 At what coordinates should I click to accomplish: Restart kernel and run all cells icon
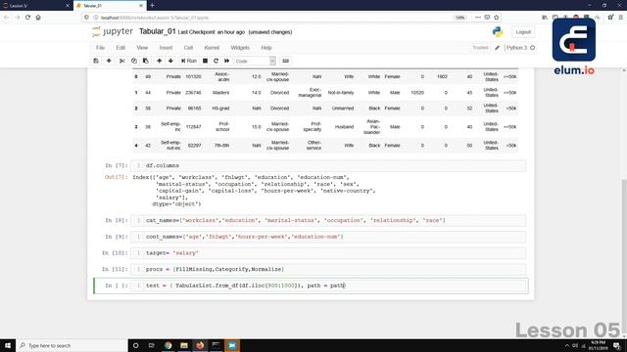[226, 61]
